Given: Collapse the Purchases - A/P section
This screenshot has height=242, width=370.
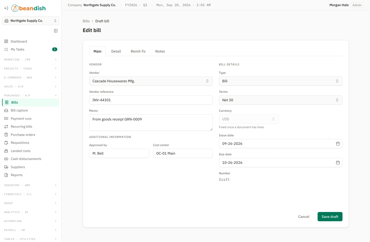Looking at the screenshot, I should (x=31, y=96).
